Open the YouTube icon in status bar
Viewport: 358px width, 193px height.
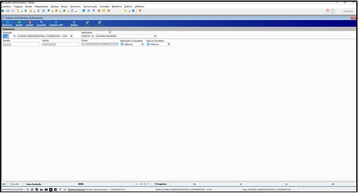(x=46, y=190)
